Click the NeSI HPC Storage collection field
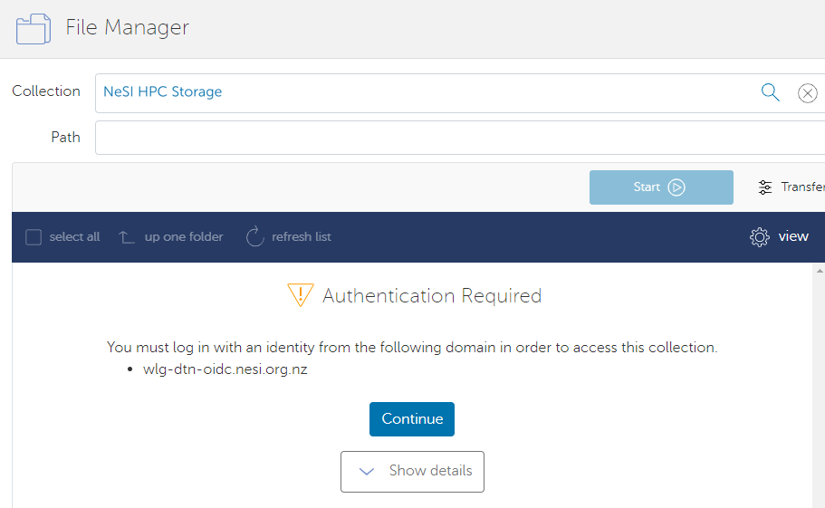825x508 pixels. [x=426, y=92]
